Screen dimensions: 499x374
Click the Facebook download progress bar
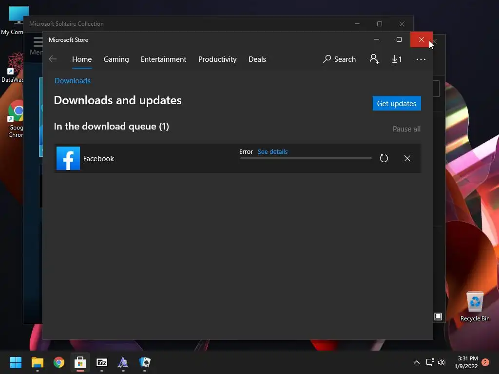point(306,158)
